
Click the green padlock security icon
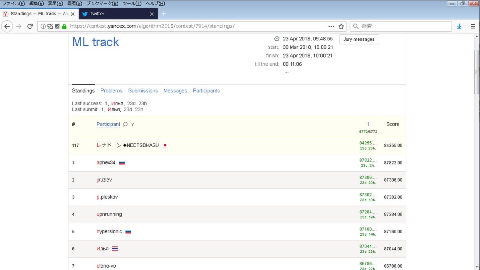point(64,26)
